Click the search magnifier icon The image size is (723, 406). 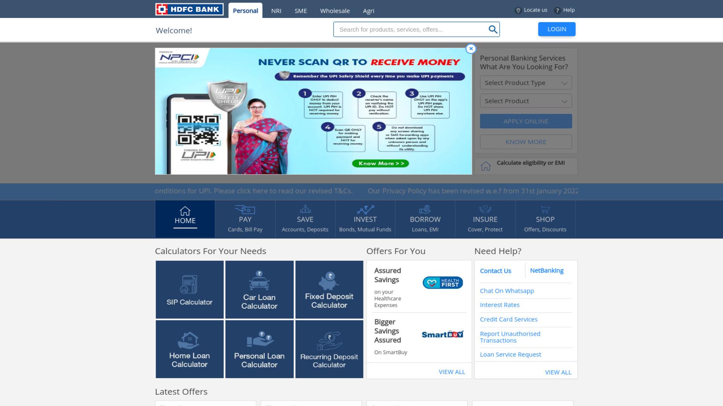(493, 29)
